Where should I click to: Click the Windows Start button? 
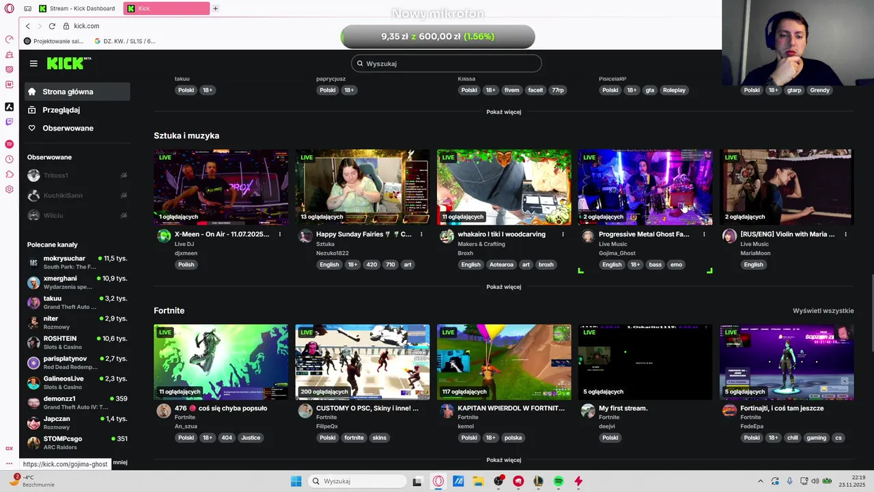296,481
